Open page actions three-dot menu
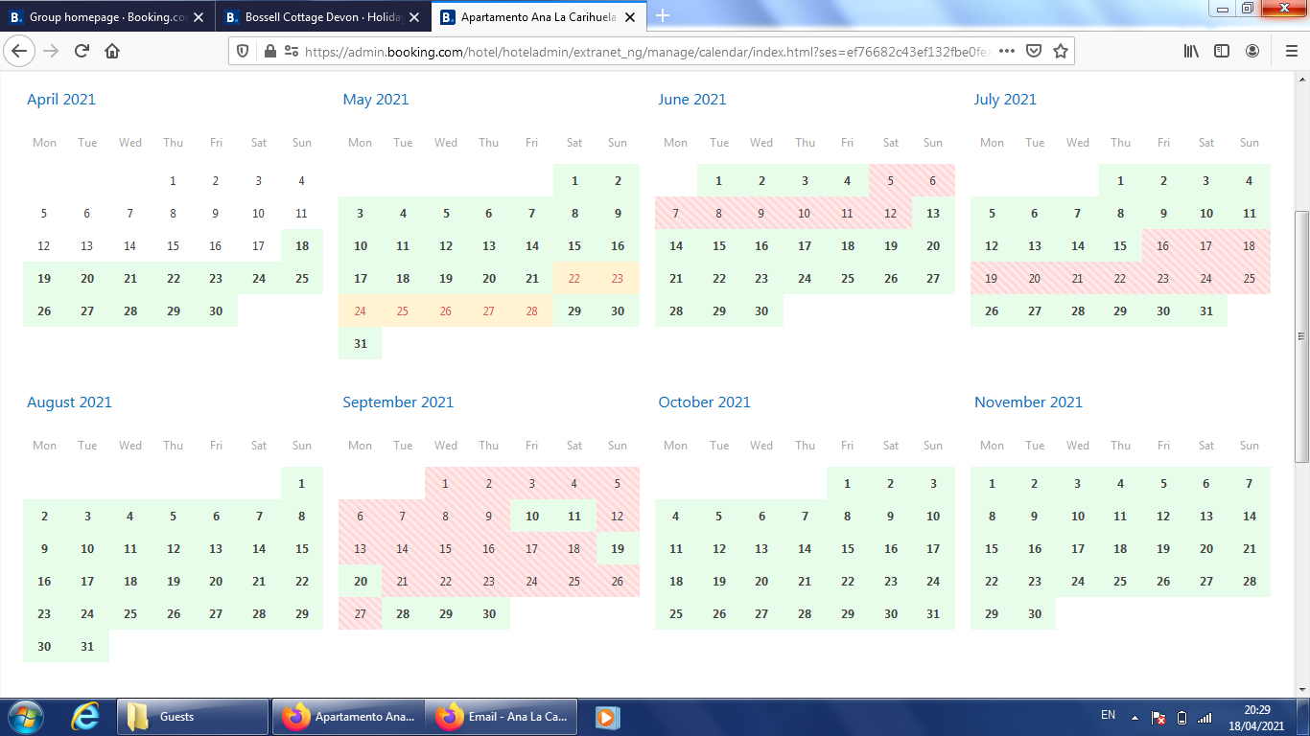 1006,52
